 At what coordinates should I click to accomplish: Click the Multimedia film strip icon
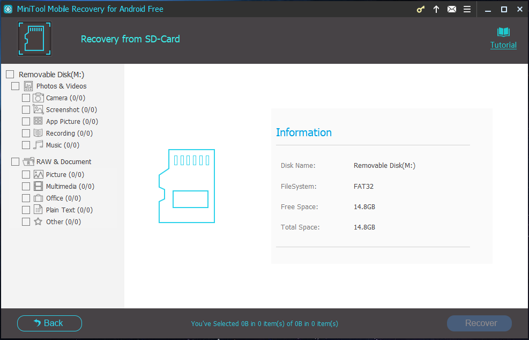pos(38,186)
